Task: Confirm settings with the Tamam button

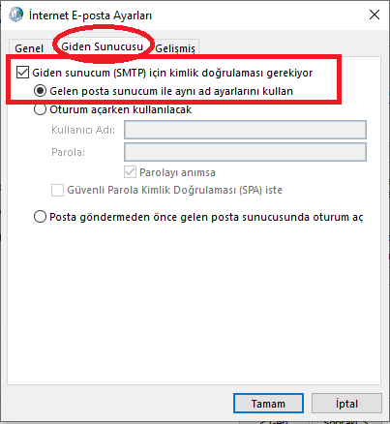Action: tap(268, 404)
